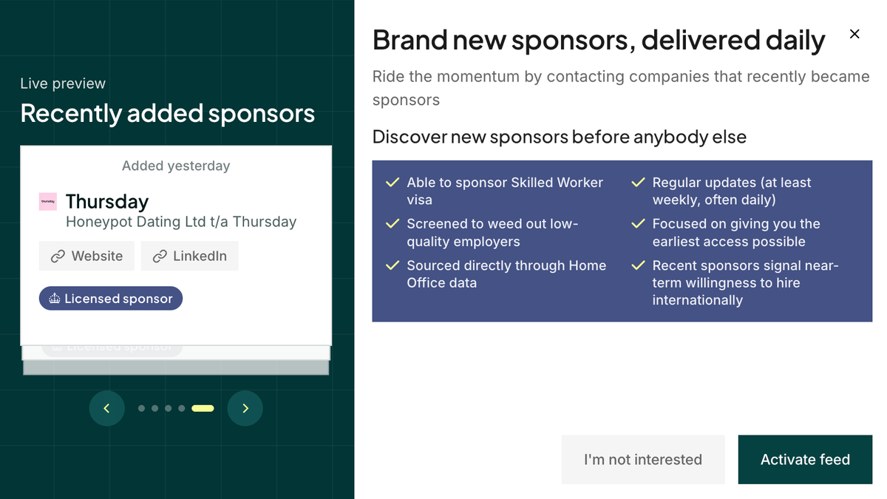
Task: Open the Thursday company Website link
Action: click(x=86, y=256)
